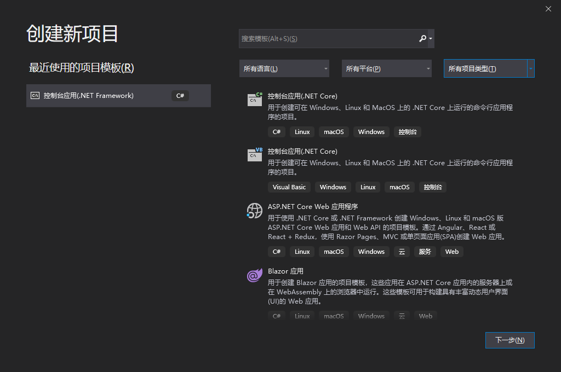Click Linux tag under first console template

point(302,132)
